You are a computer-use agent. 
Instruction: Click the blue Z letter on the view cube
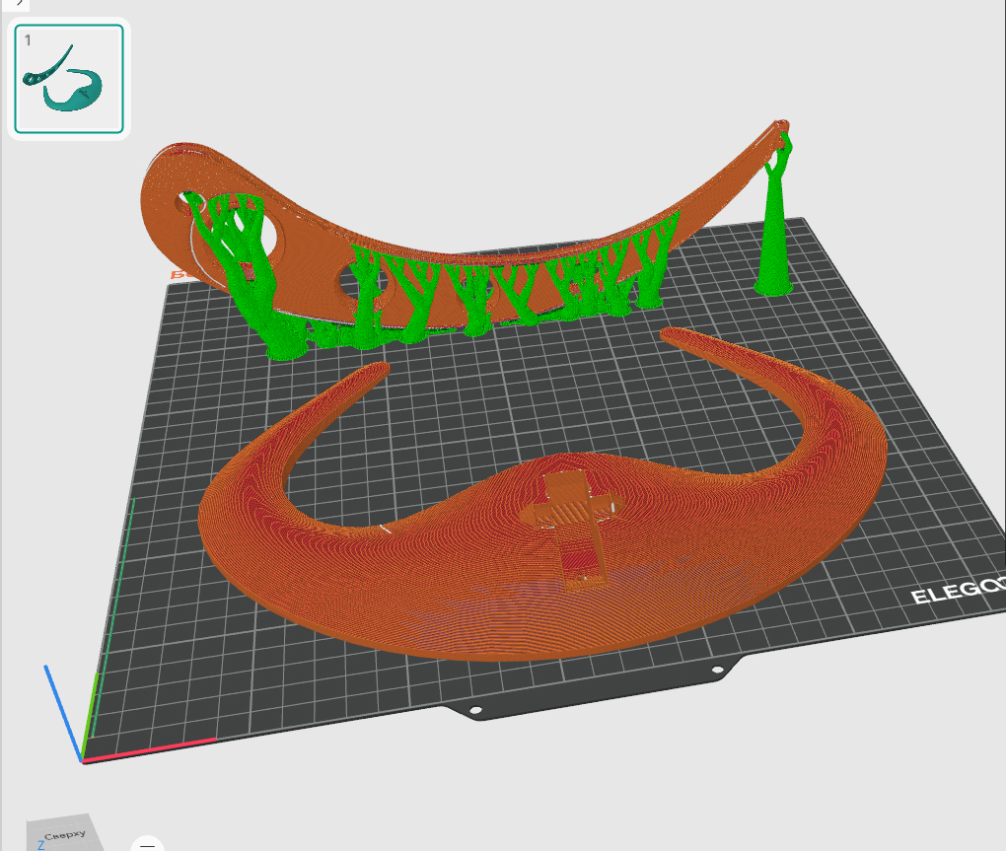[x=41, y=845]
